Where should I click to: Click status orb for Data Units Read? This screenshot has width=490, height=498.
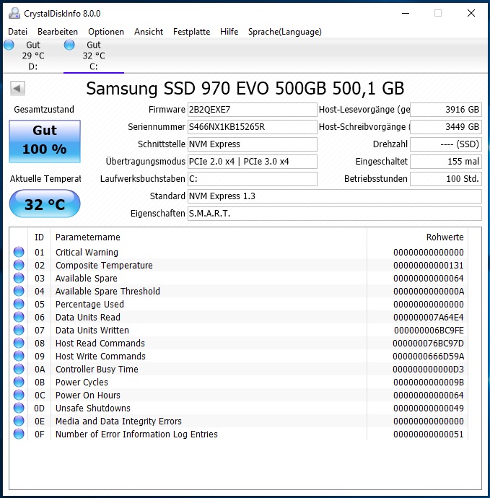click(x=19, y=318)
